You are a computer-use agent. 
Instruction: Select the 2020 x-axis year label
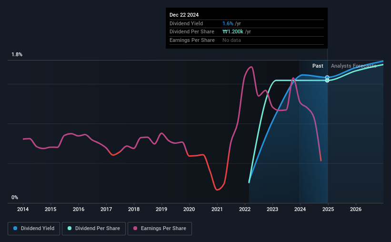(x=189, y=209)
